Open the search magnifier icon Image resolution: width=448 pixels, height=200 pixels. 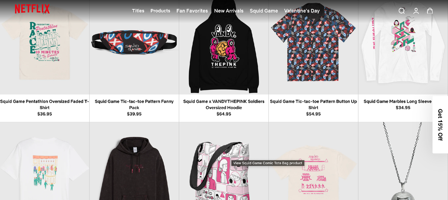[x=402, y=11]
